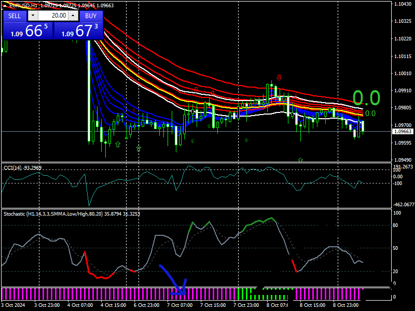Click the -462.0677 CCI scale value
415x311 pixels.
(404, 204)
